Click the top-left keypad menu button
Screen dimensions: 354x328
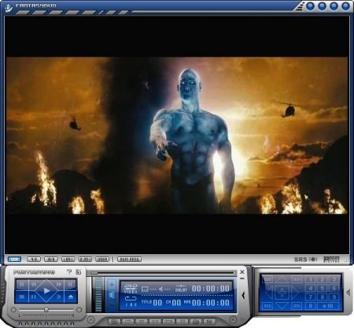(267, 279)
